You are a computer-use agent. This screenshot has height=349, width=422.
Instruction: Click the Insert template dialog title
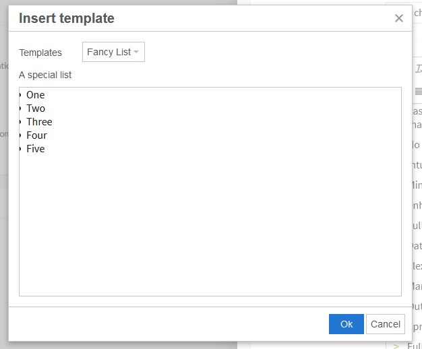(x=67, y=18)
